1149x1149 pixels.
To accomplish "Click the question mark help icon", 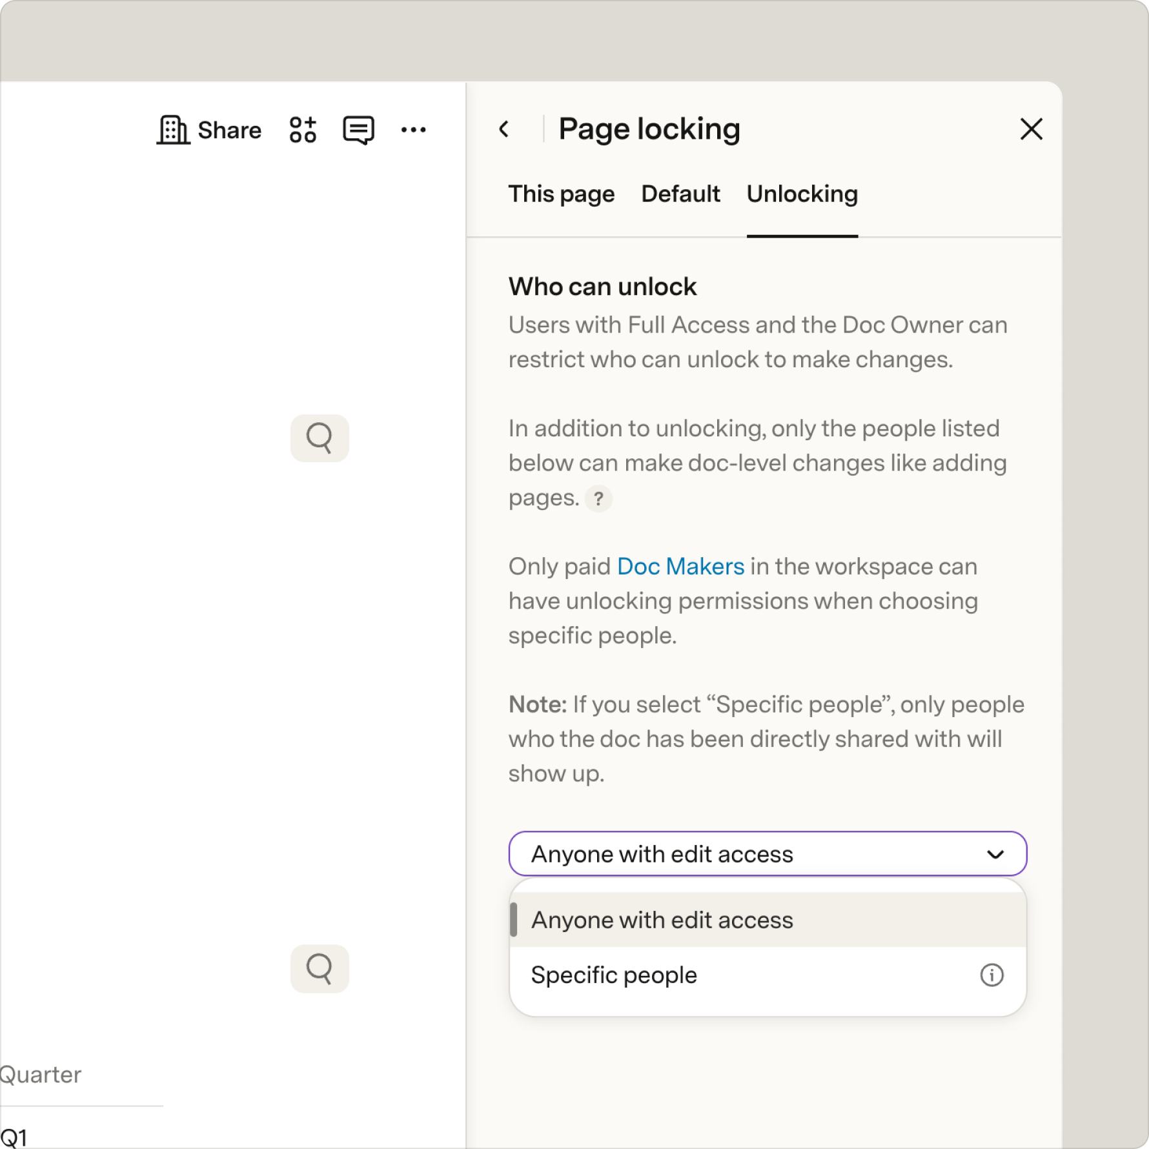I will (598, 498).
